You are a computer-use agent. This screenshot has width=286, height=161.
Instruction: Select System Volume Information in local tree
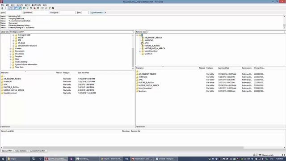(26, 64)
